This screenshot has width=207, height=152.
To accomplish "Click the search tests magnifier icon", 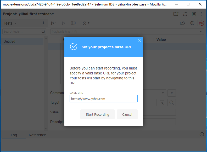I will [x=43, y=32].
